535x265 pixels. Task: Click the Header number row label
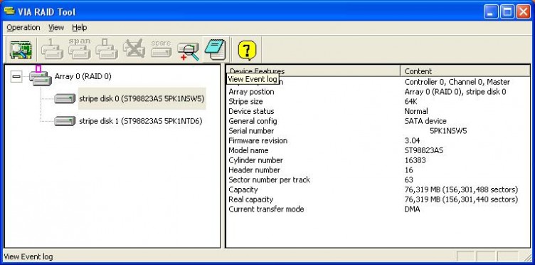click(254, 170)
